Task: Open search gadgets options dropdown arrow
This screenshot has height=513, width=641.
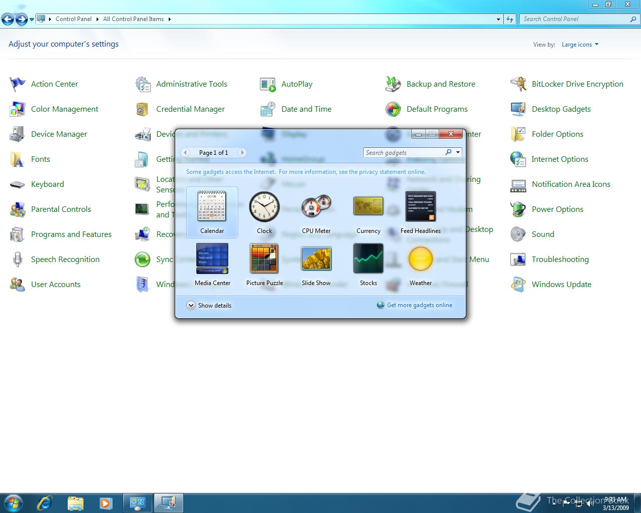Action: pyautogui.click(x=458, y=152)
